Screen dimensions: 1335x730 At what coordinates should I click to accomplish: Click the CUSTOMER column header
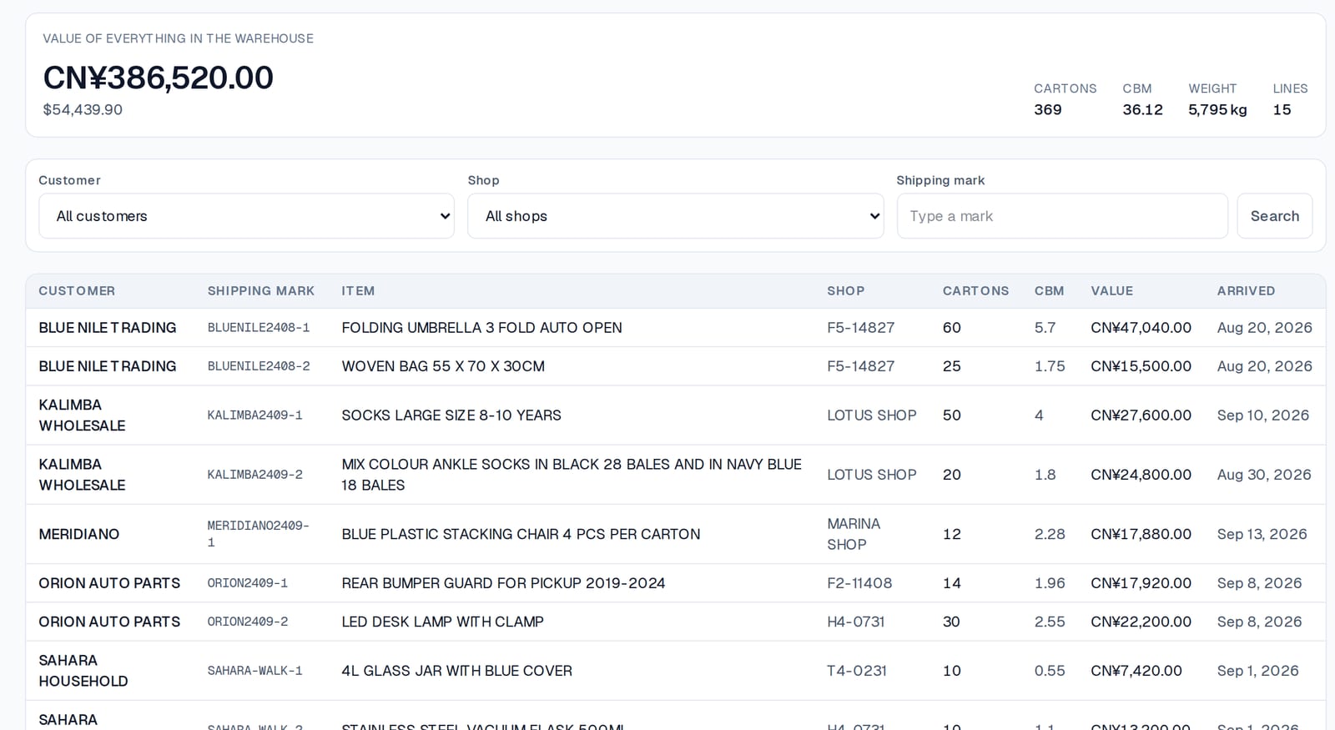(77, 291)
